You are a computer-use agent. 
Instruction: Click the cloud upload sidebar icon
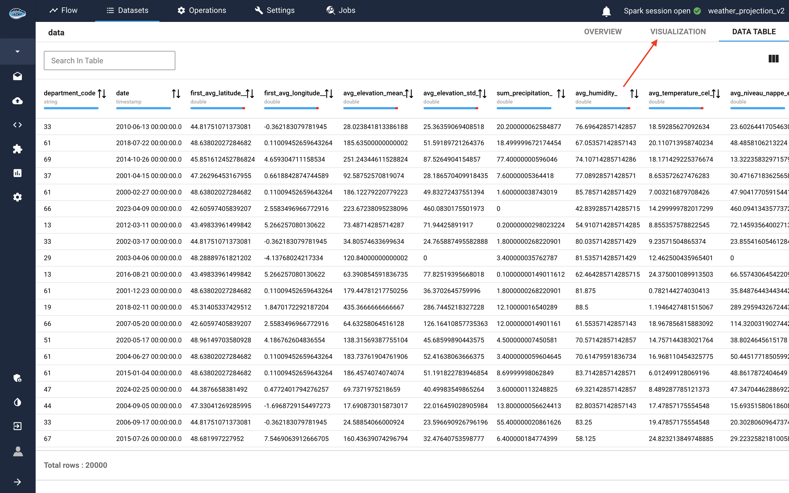point(18,101)
